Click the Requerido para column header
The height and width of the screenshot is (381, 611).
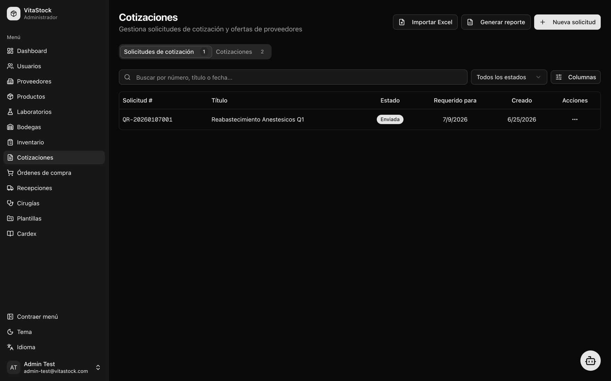point(455,100)
